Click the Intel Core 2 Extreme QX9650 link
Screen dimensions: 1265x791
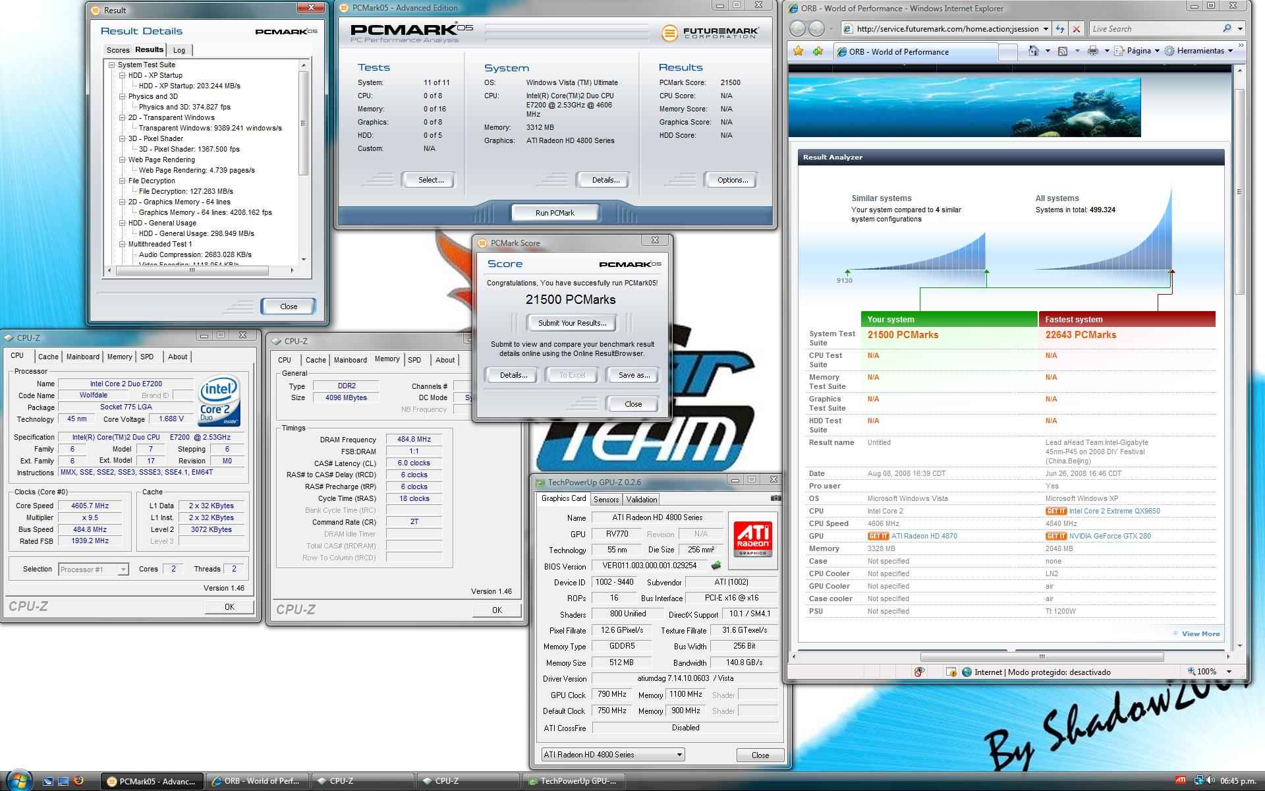pos(1114,511)
